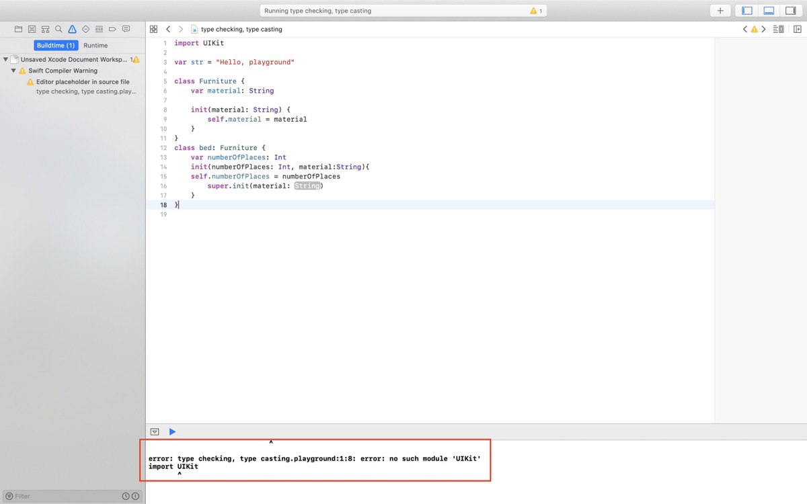Switch to the Buildtime tab
The height and width of the screenshot is (504, 807).
[56, 45]
